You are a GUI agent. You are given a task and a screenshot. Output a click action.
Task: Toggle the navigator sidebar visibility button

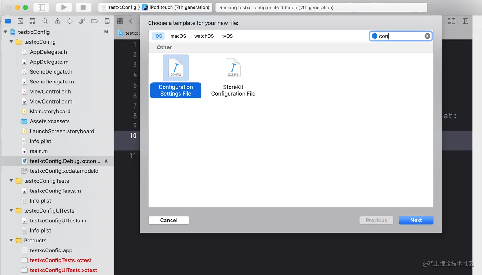pos(41,7)
